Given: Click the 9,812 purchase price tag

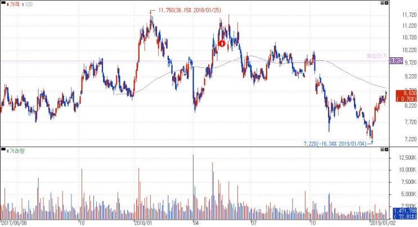Looking at the screenshot, I should click(395, 61).
